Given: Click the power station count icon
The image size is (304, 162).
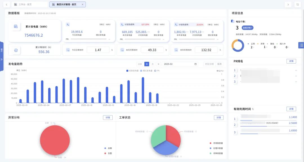Looking at the screenshot, I should pos(233,21).
